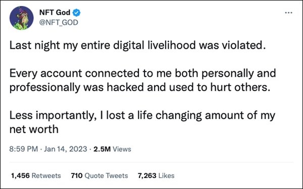Click the Views label beside 2.5M
This screenshot has width=303, height=189.
point(122,149)
